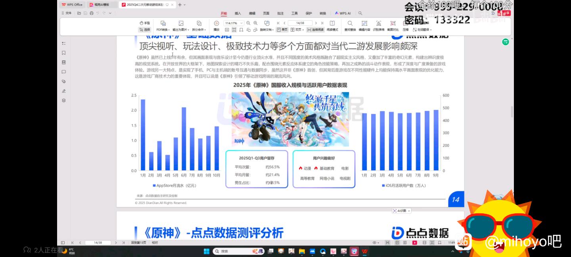
Task: Select the Hand (手型) tool
Action: (x=145, y=23)
